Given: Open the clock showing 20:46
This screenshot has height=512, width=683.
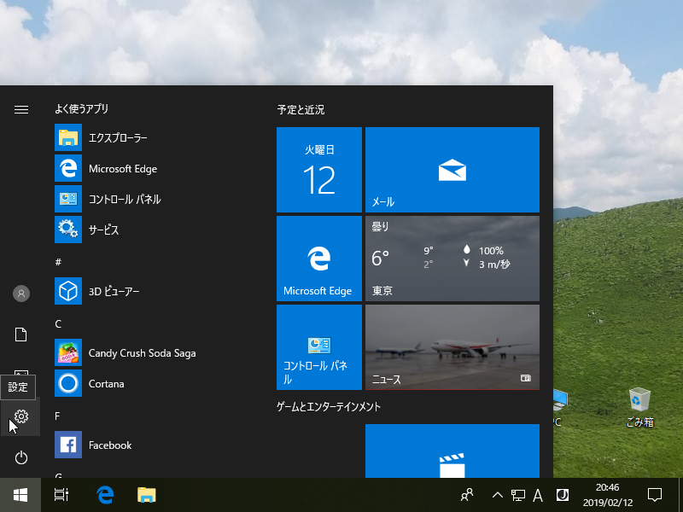Looking at the screenshot, I should pyautogui.click(x=608, y=495).
